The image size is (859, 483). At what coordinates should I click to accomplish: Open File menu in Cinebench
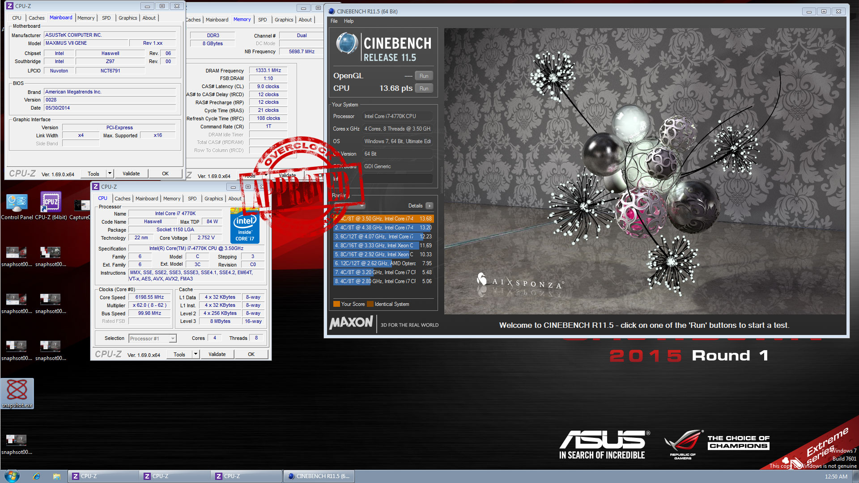click(334, 21)
